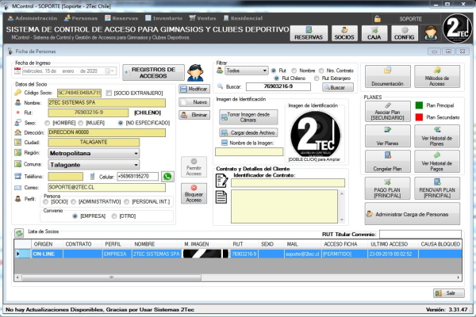476x317 pixels.
Task: Click the Bloquear Acceso button
Action: click(x=194, y=193)
